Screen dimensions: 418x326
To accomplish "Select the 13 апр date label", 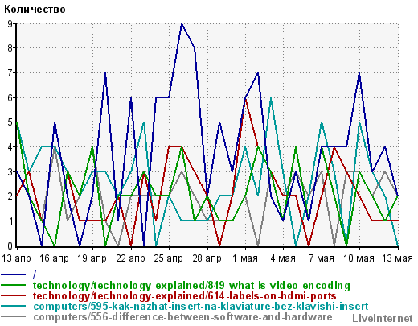I will click(16, 258).
